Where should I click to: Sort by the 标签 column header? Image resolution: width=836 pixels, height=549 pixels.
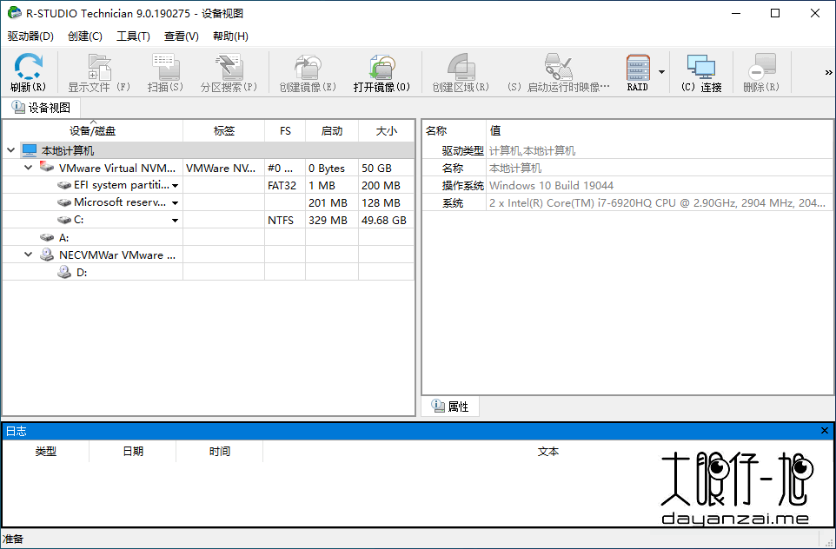point(224,130)
